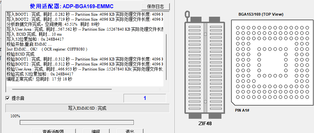
Task: Click the upper circle on ZIF48 center bar
Action: pos(205,34)
